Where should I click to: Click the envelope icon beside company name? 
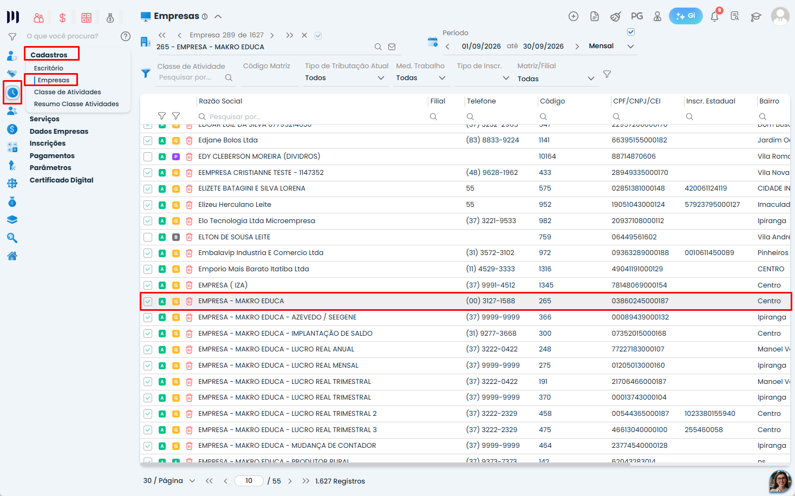pos(392,47)
